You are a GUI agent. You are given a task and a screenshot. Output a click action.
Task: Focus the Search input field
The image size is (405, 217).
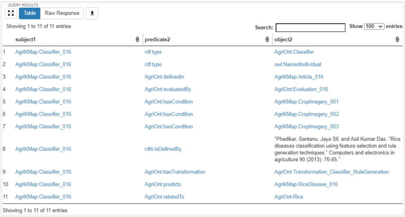(x=310, y=28)
